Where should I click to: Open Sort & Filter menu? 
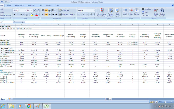(156, 13)
